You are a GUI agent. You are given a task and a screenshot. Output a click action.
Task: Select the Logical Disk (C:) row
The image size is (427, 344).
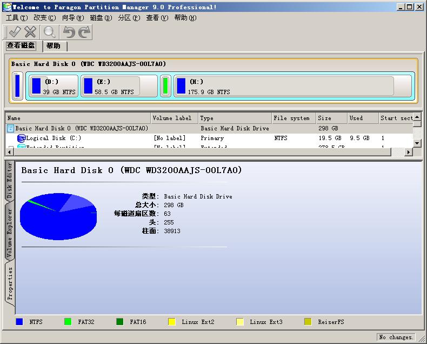[x=209, y=138]
